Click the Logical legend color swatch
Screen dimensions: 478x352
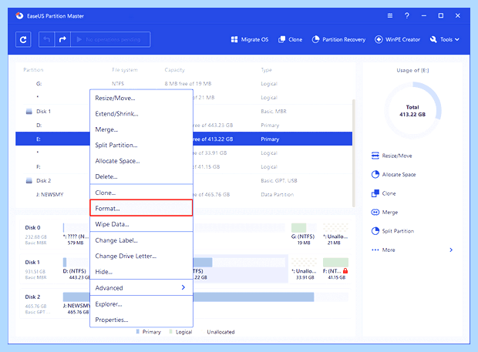click(171, 331)
